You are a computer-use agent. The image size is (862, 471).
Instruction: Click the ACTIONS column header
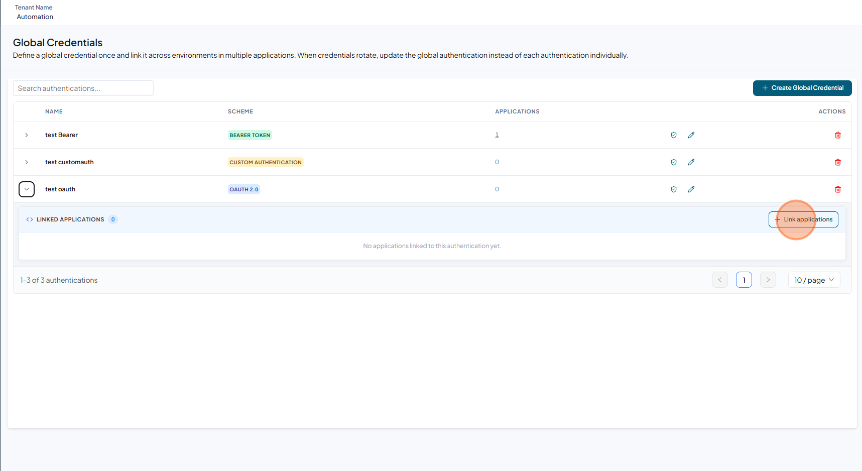832,111
